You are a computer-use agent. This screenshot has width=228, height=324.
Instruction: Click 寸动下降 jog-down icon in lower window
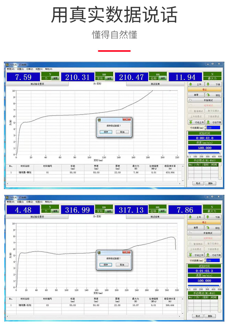click(208, 255)
